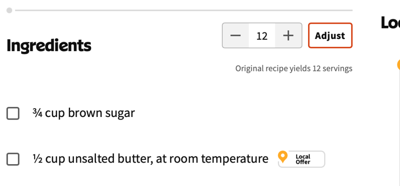Viewport: 400px width, 186px height.
Task: Click the '¾' fraction before brown sugar
Action: 37,113
